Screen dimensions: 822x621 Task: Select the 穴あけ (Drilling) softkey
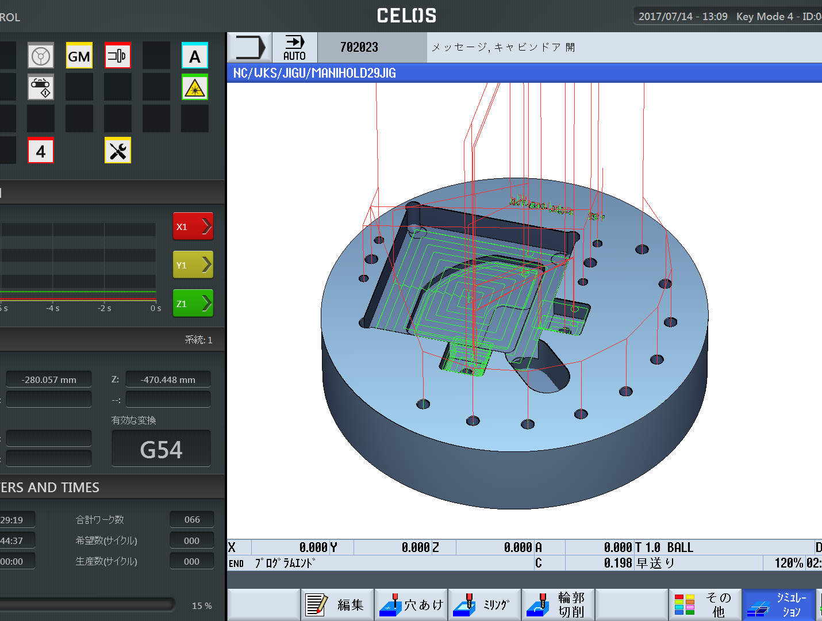click(411, 605)
